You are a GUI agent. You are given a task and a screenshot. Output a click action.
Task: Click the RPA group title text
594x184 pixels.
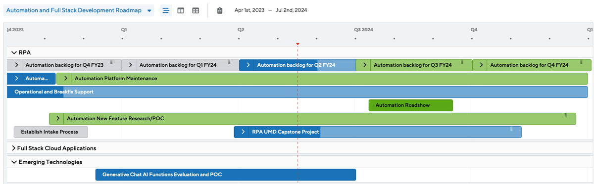click(25, 52)
